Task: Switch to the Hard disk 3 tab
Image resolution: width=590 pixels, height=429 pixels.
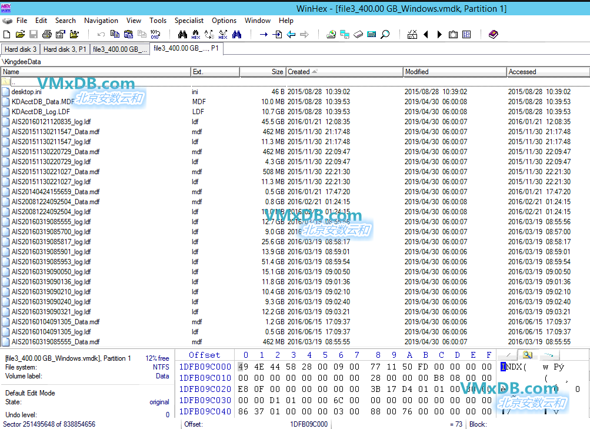Action: [21, 49]
